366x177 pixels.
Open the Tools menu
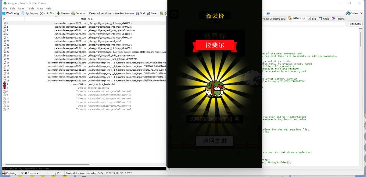(31, 9)
